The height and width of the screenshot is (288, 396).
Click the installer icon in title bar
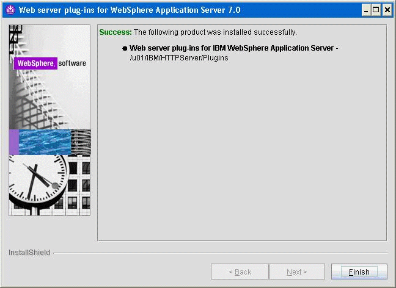coord(10,10)
